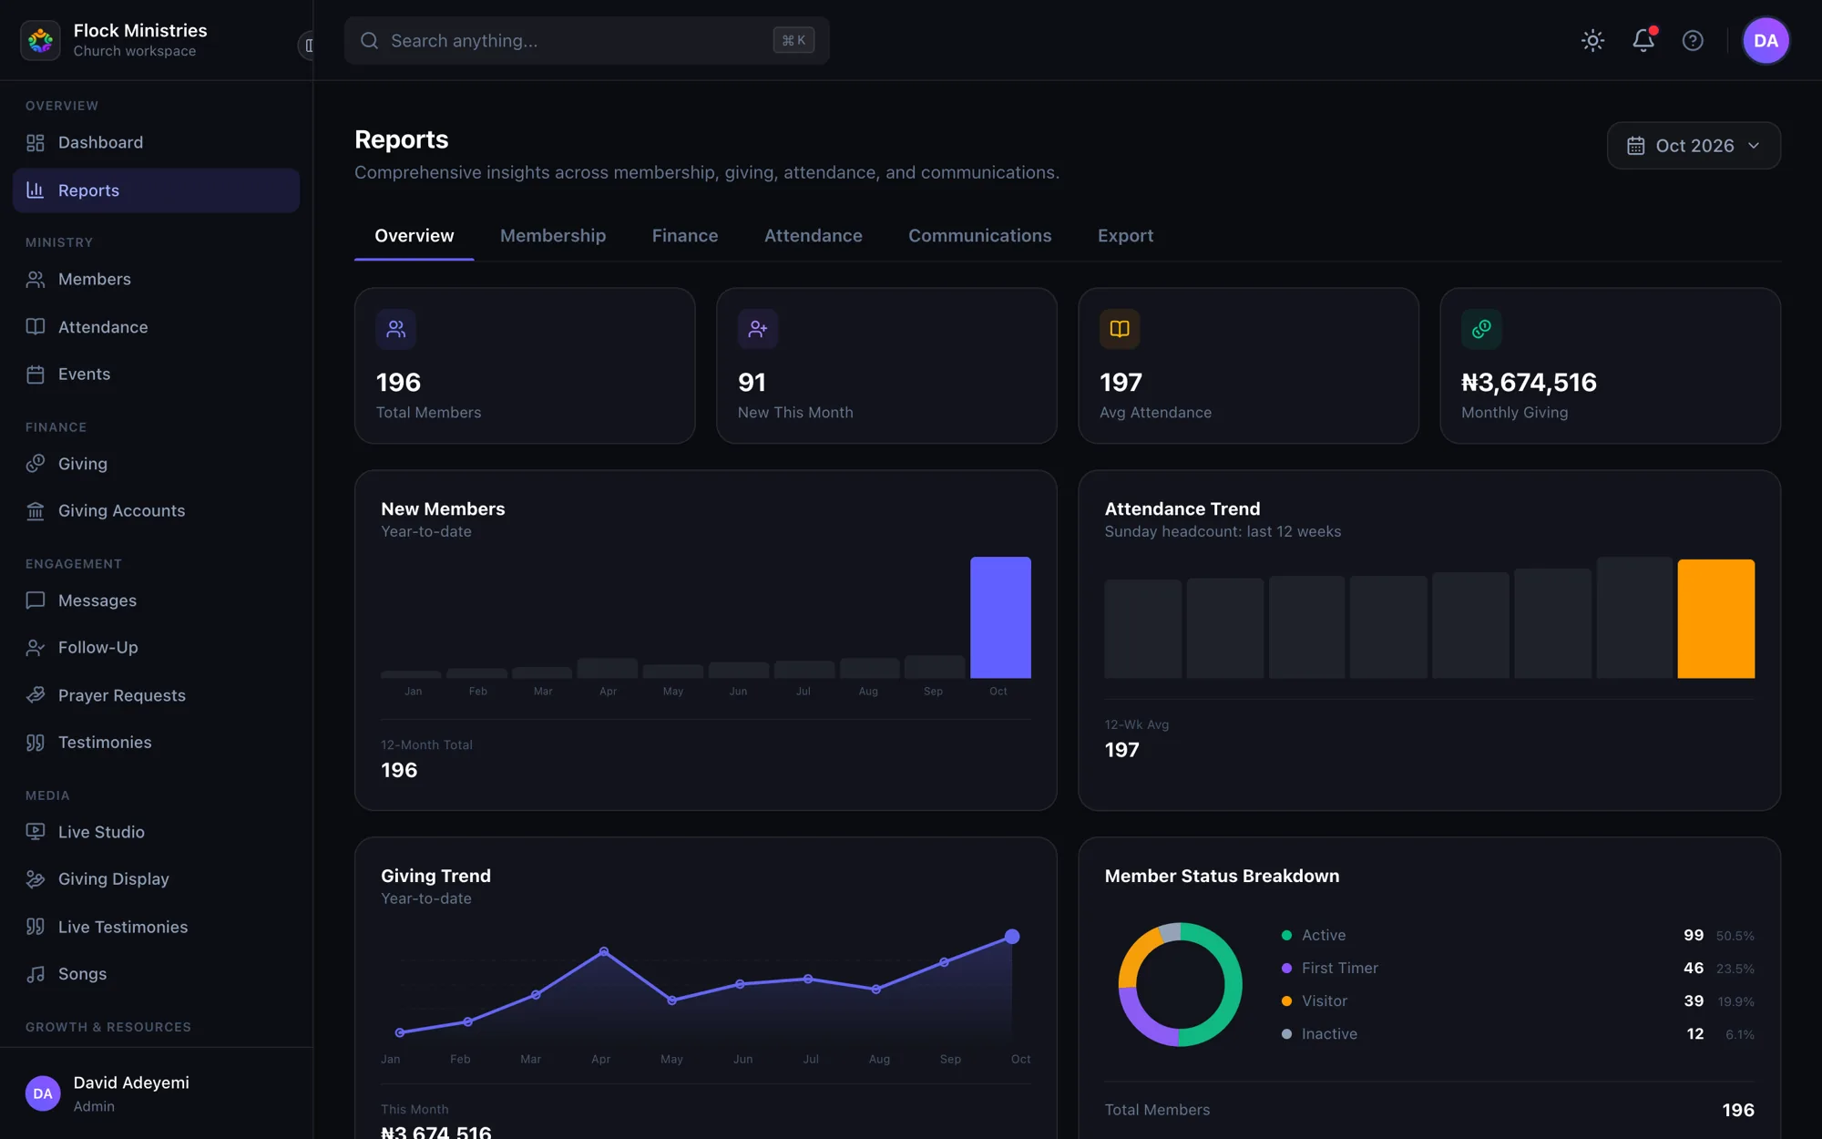This screenshot has width=1822, height=1139.
Task: Click the orange Visitor legend dot
Action: click(1286, 1000)
